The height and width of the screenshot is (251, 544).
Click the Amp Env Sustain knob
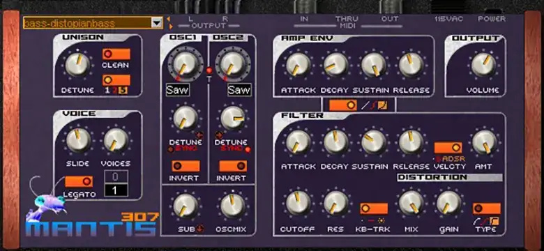tap(374, 65)
